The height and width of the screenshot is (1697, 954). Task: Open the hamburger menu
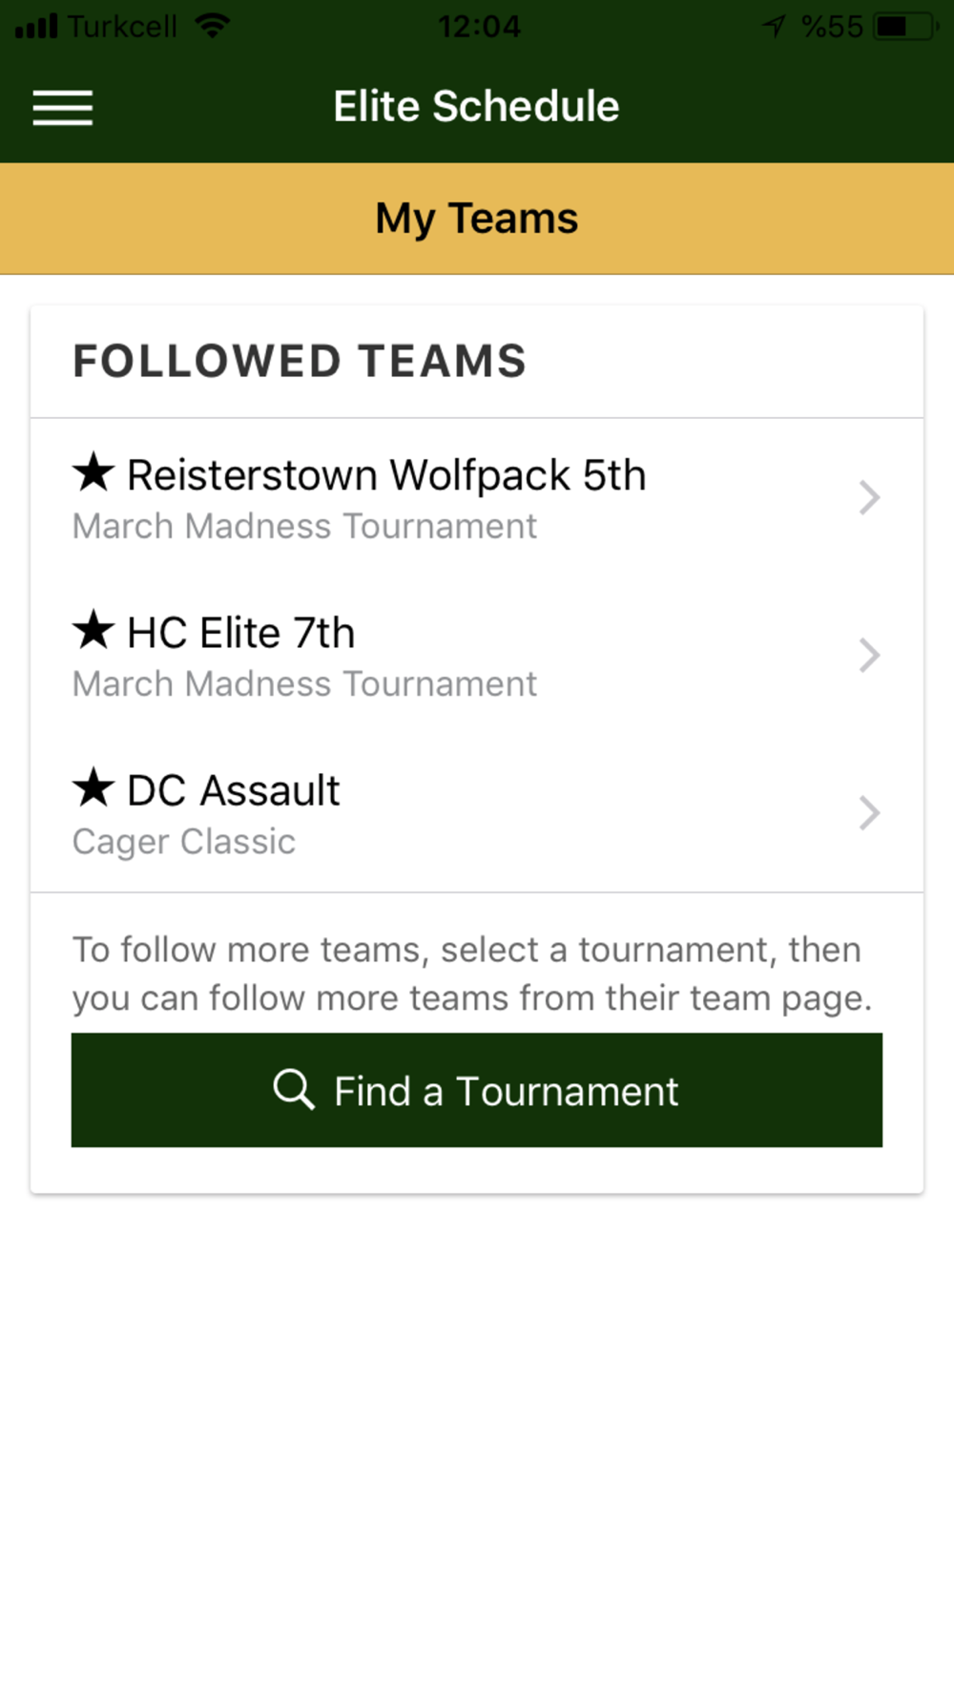pos(63,108)
